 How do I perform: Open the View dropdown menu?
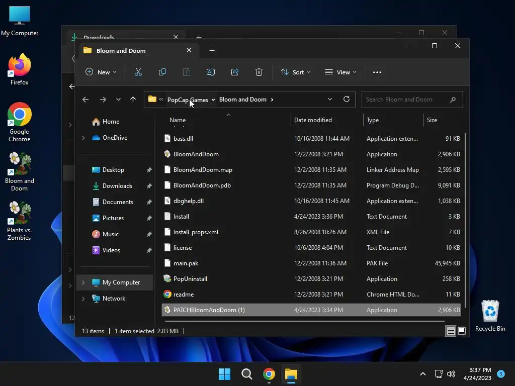[340, 72]
